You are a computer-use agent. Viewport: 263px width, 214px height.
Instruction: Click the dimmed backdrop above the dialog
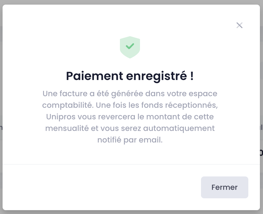[x=131, y=2]
